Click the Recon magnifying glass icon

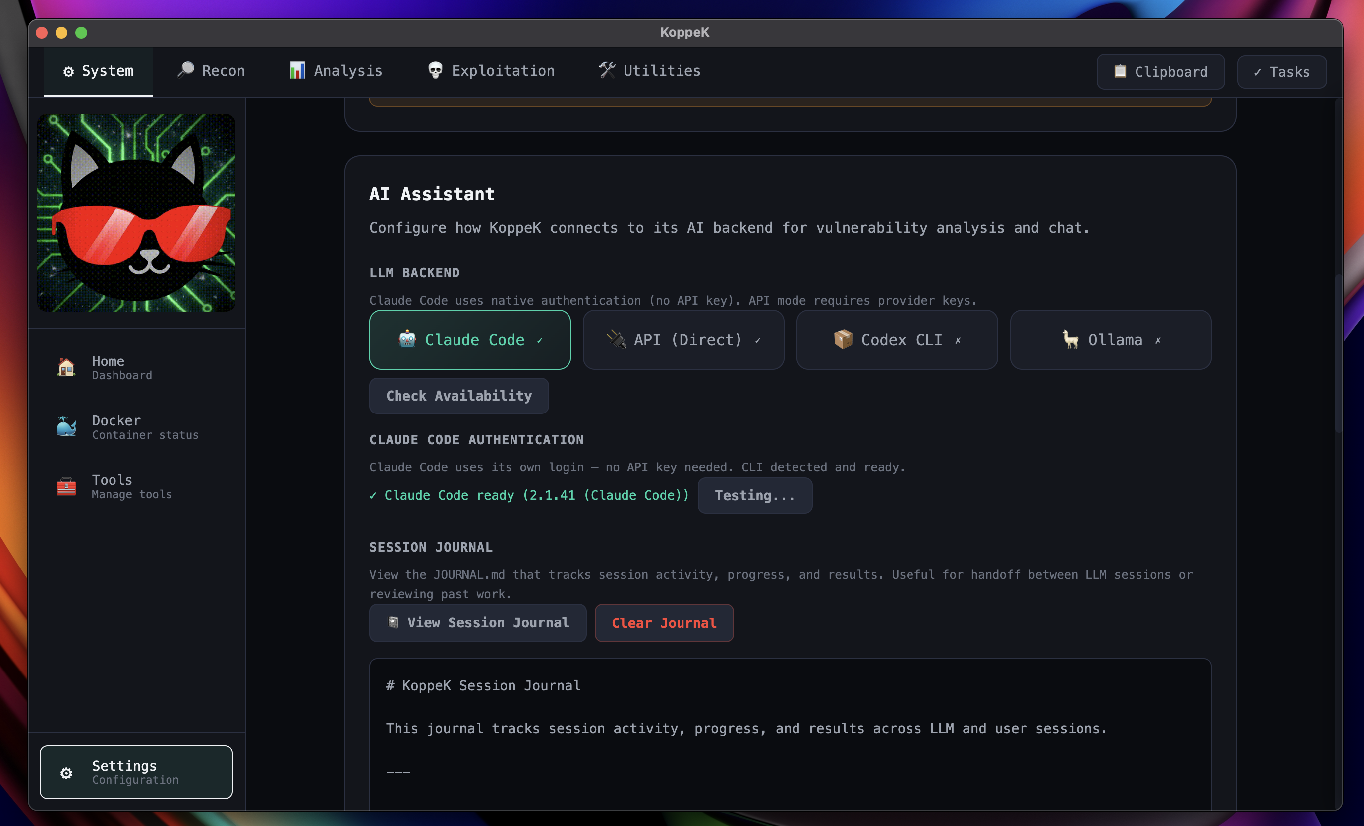pos(185,70)
